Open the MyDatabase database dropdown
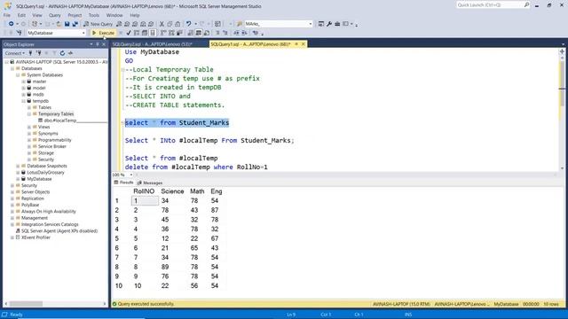 tap(83, 33)
